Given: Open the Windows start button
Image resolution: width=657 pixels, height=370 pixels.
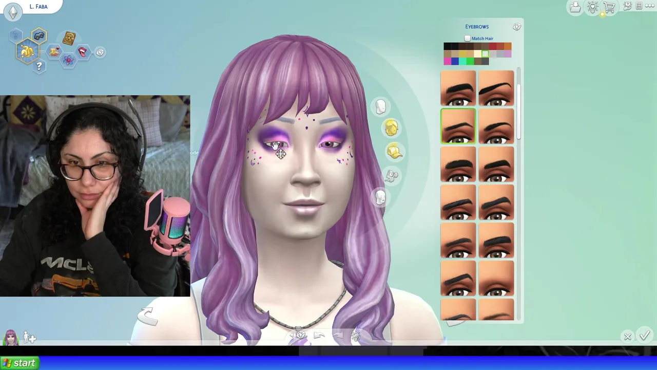Looking at the screenshot, I should [x=20, y=363].
